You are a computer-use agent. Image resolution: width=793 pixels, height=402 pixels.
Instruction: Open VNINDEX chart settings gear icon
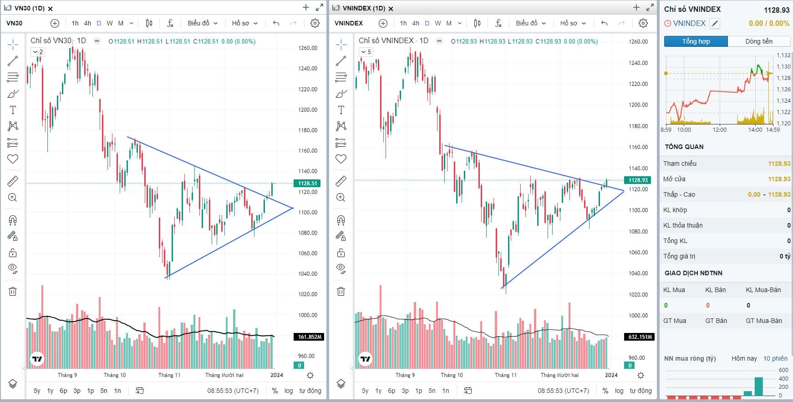point(643,23)
